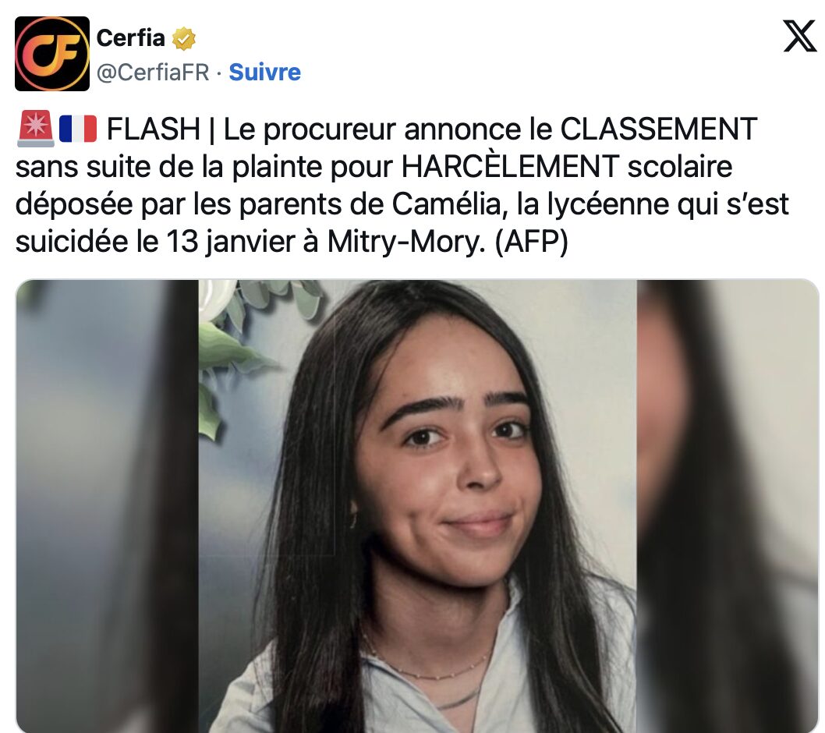Viewport: 825px width, 733px height.
Task: Follow the account via the Suivre link
Action: coord(264,72)
